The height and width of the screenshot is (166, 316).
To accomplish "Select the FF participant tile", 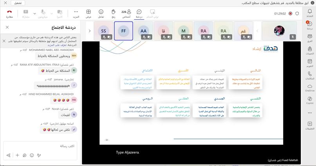I will [123, 31].
